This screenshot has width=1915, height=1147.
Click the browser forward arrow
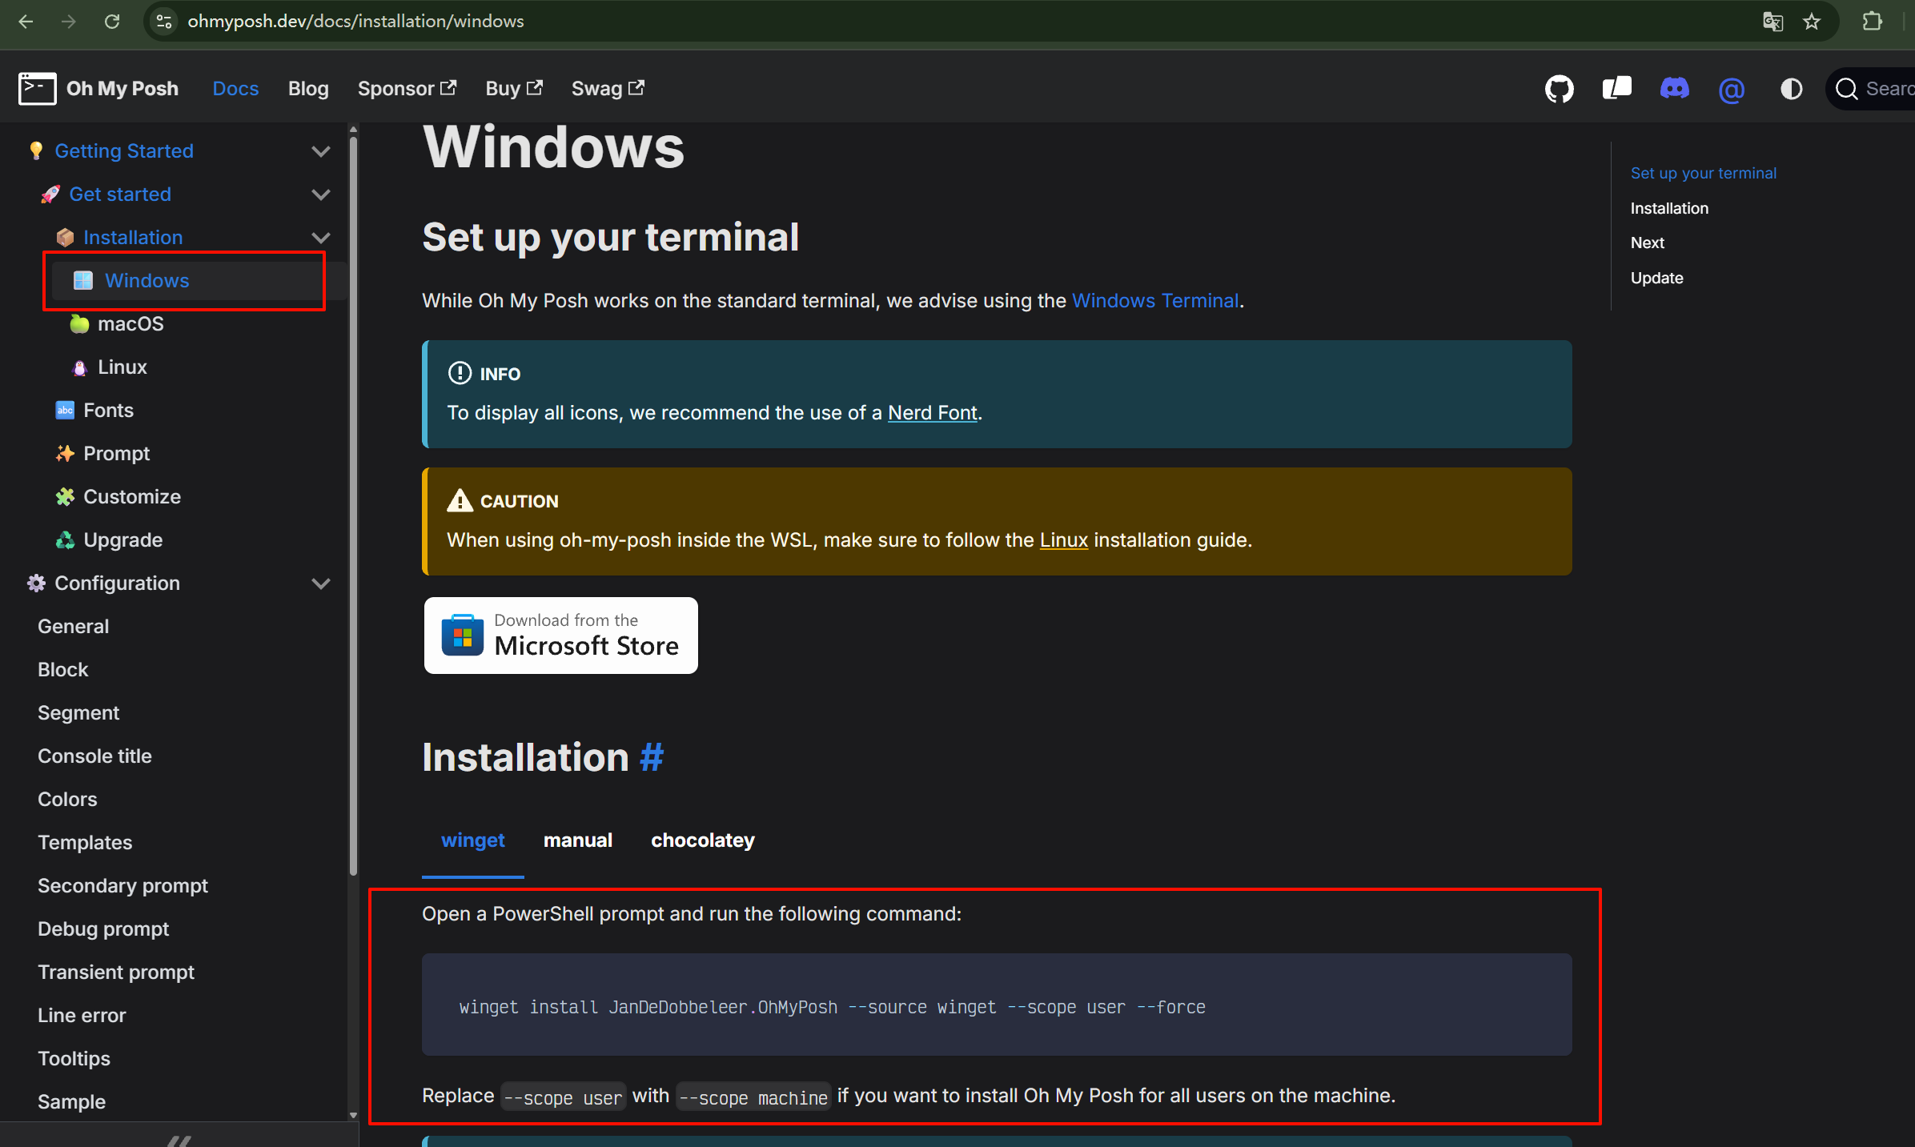69,22
